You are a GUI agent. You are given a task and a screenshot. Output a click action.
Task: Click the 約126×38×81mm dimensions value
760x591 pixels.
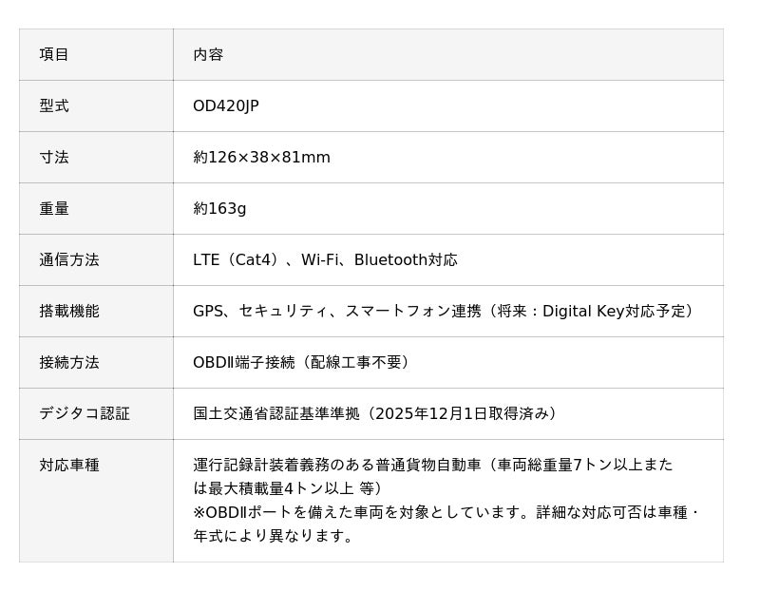(x=262, y=158)
